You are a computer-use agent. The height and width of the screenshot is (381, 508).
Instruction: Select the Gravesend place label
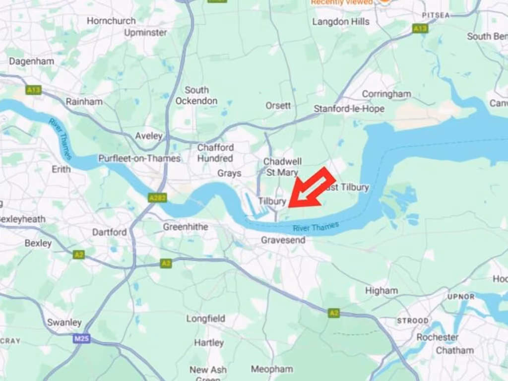click(x=283, y=240)
